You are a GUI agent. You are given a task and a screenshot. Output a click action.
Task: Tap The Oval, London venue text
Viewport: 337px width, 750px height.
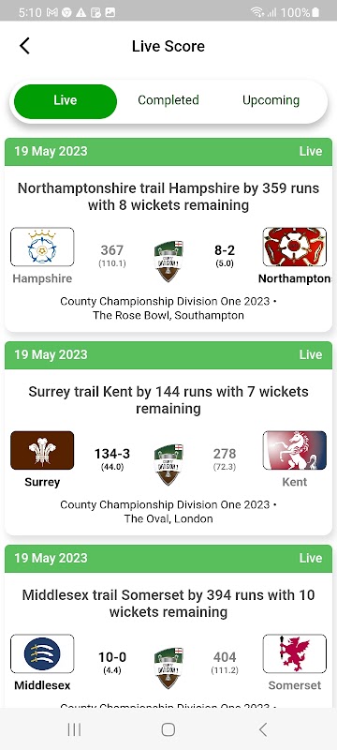coord(168,518)
